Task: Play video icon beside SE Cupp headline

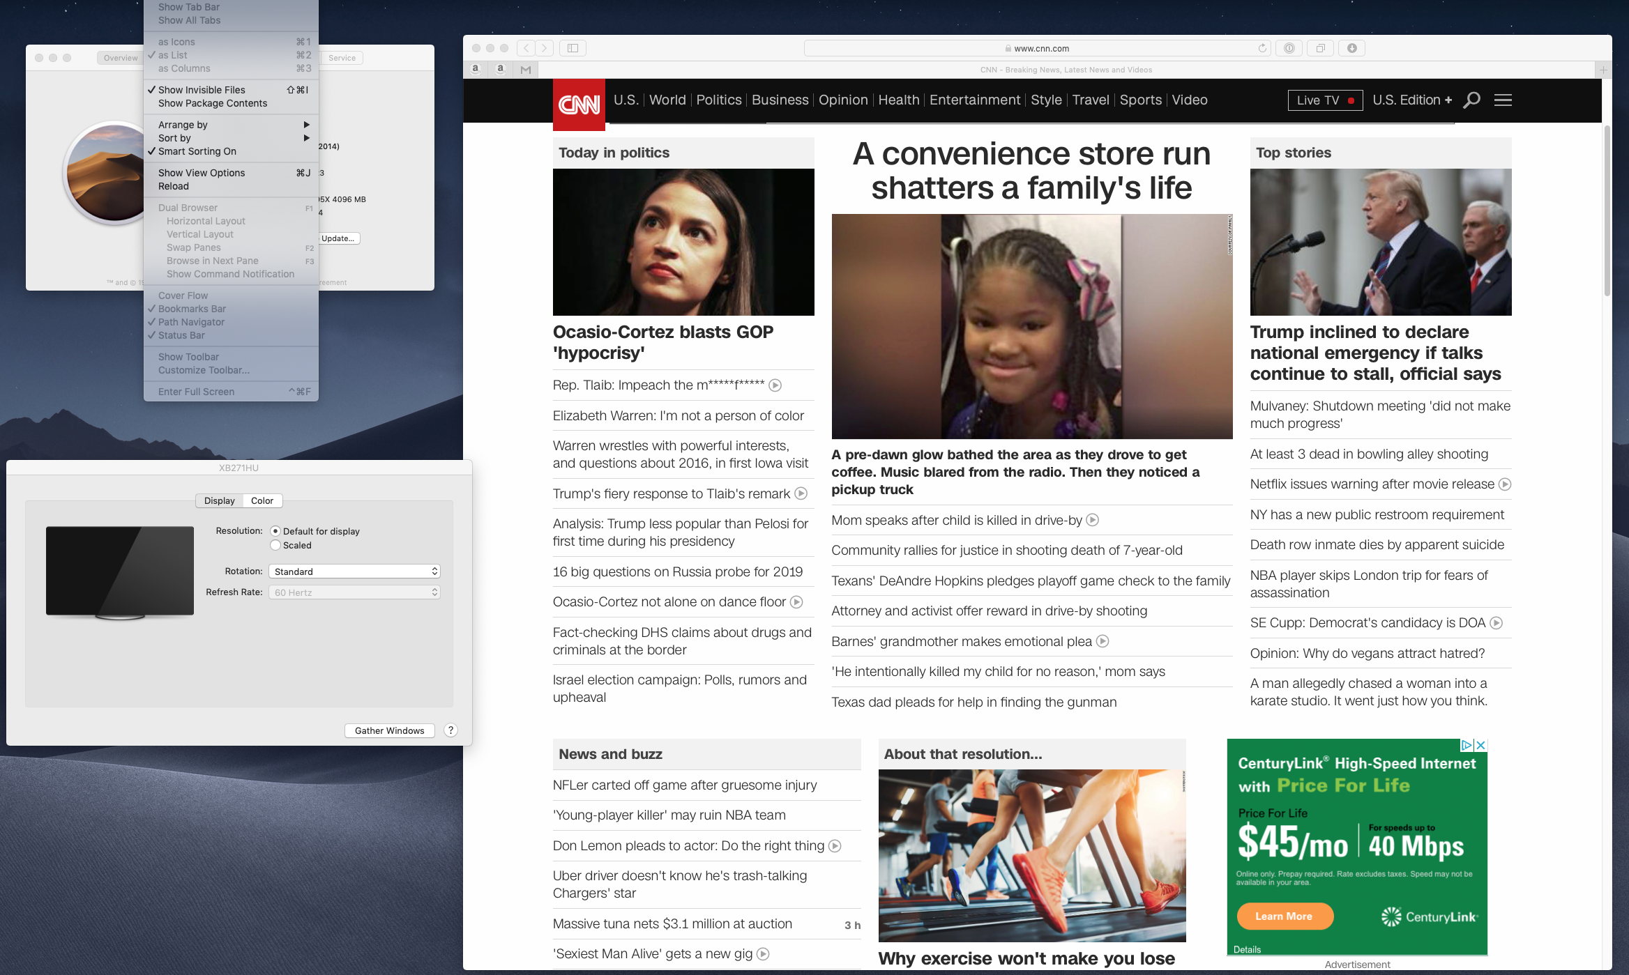Action: pyautogui.click(x=1496, y=623)
